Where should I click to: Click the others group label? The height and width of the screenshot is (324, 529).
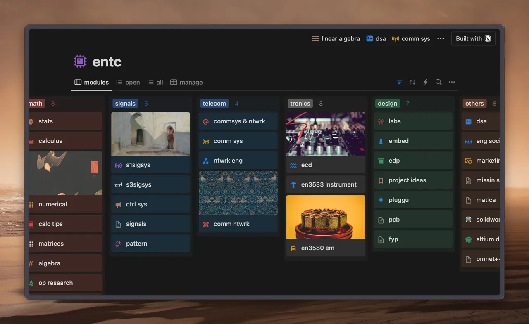tap(474, 104)
